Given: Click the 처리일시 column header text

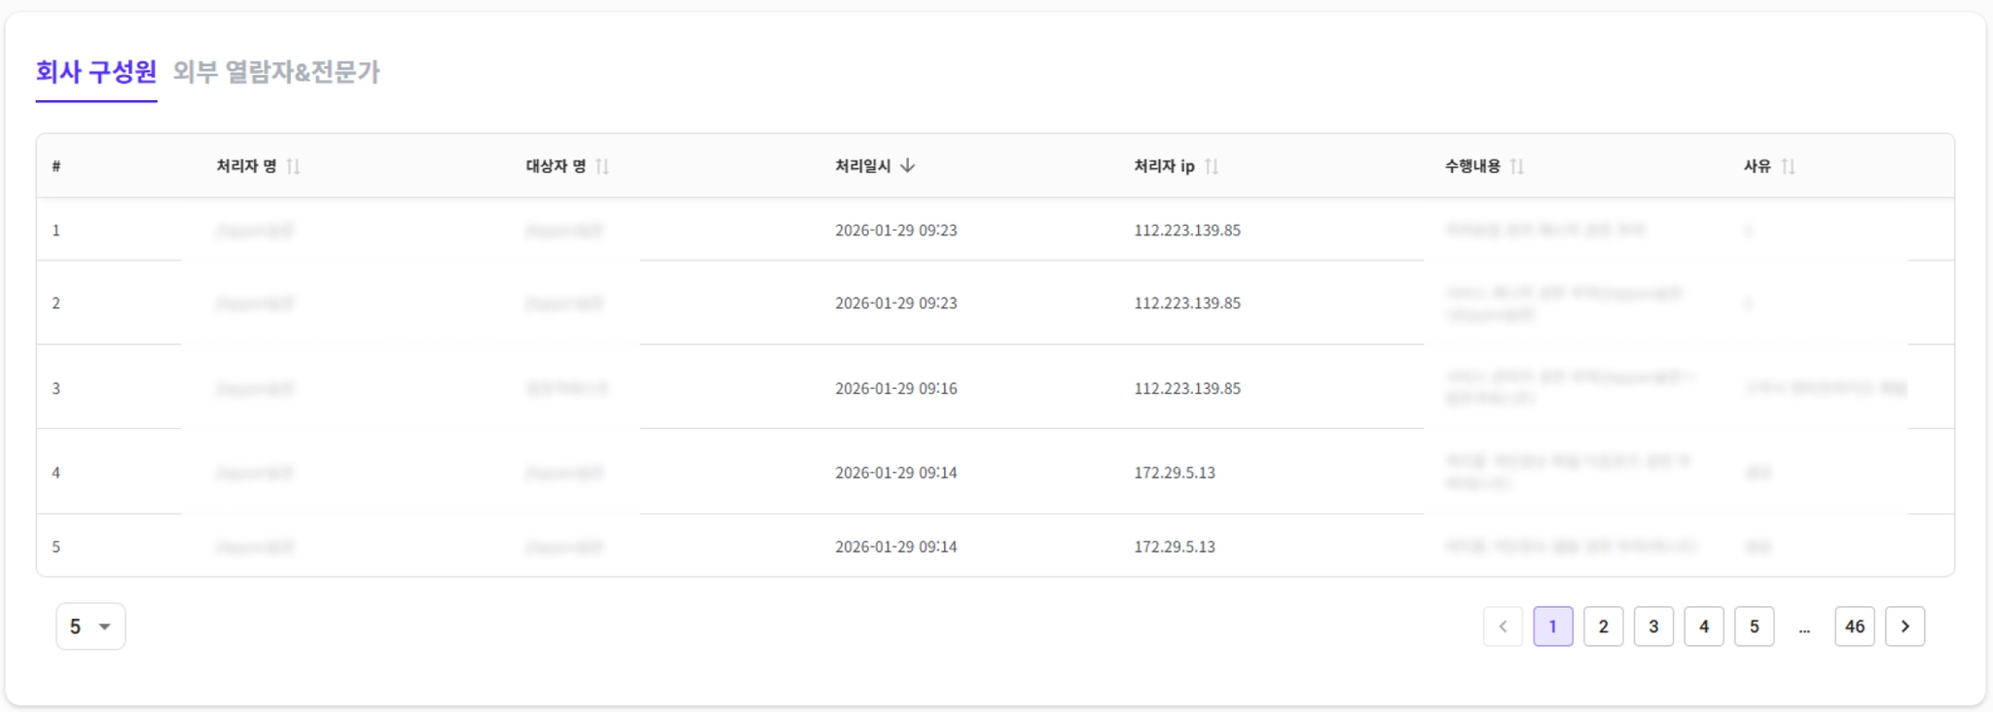Looking at the screenshot, I should coord(862,166).
